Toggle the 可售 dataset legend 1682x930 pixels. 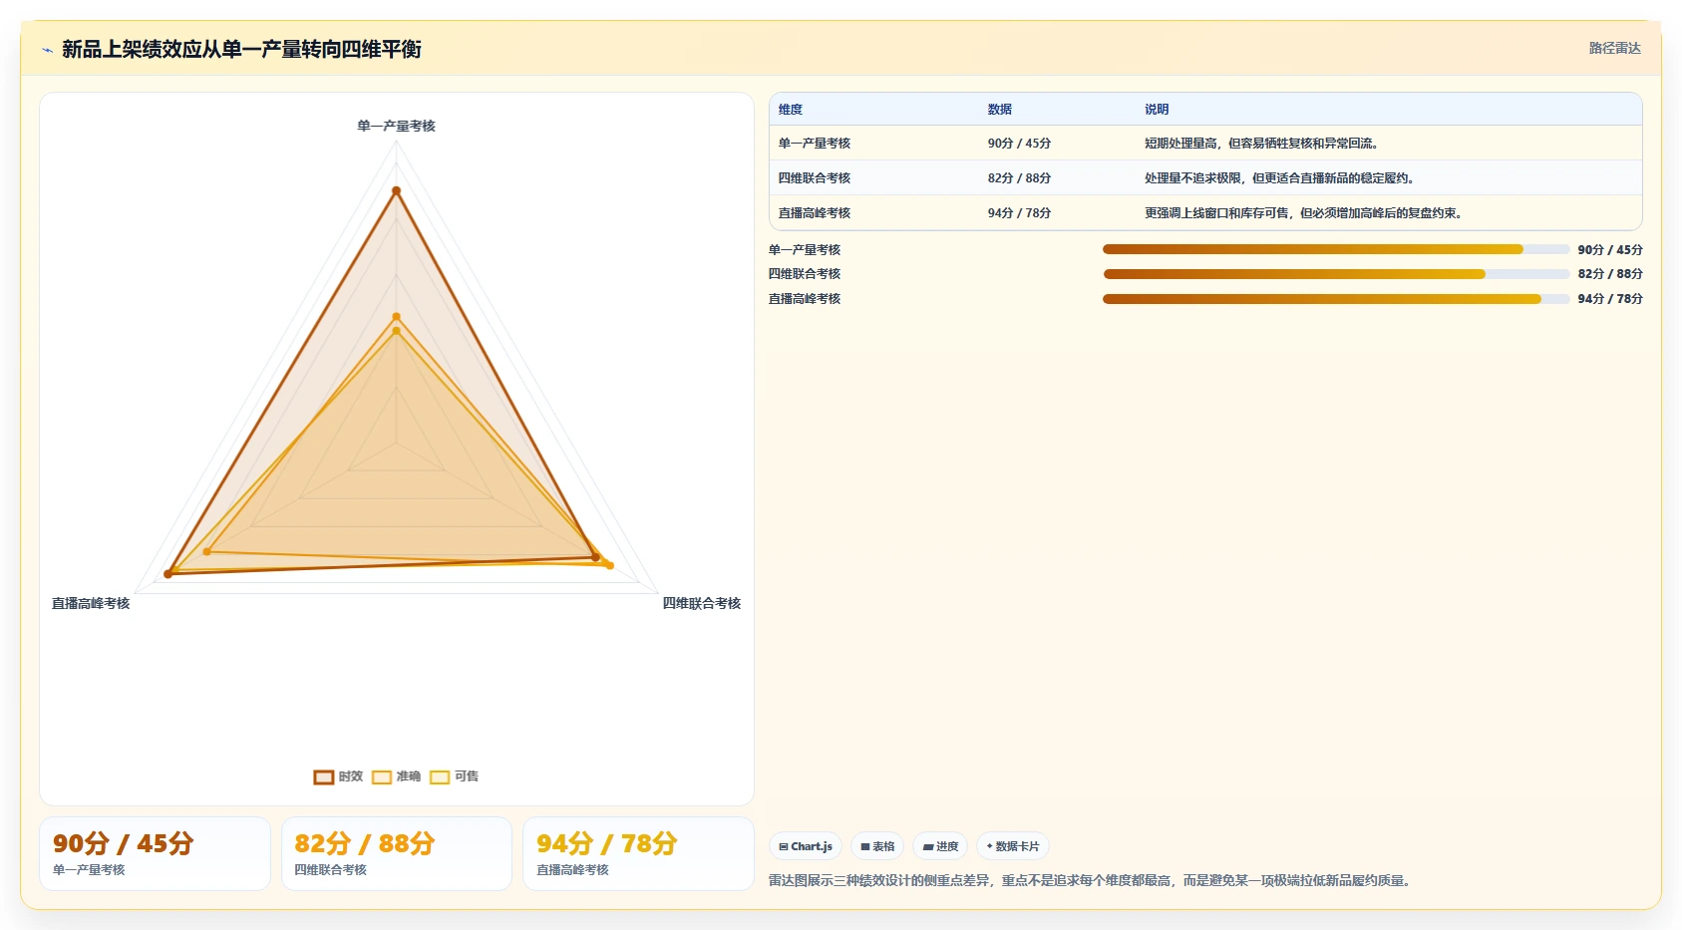455,776
